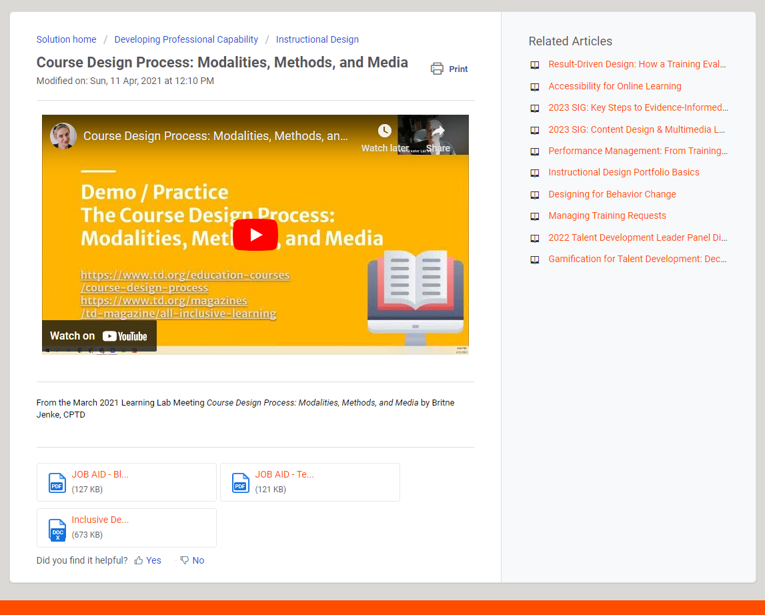Click Watch on YouTube button
Screen dimensions: 765x615
click(x=99, y=336)
